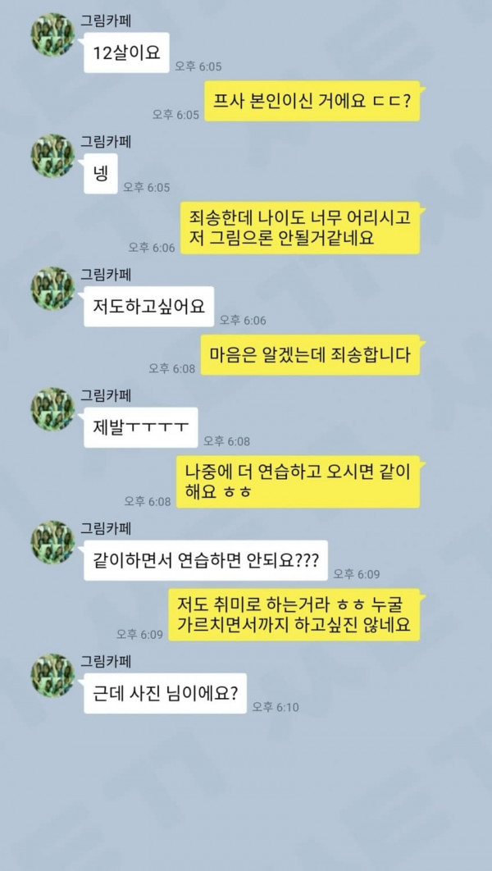The width and height of the screenshot is (492, 871).
Task: Tap profile photo next to '제발ㅜㅜㅜㅜ'
Action: click(x=52, y=409)
